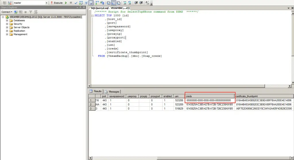Expand the Management folder

7,34
